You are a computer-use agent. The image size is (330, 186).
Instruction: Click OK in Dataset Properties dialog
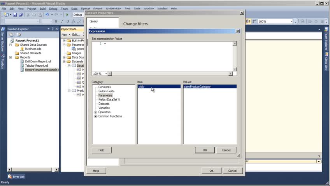click(212, 171)
